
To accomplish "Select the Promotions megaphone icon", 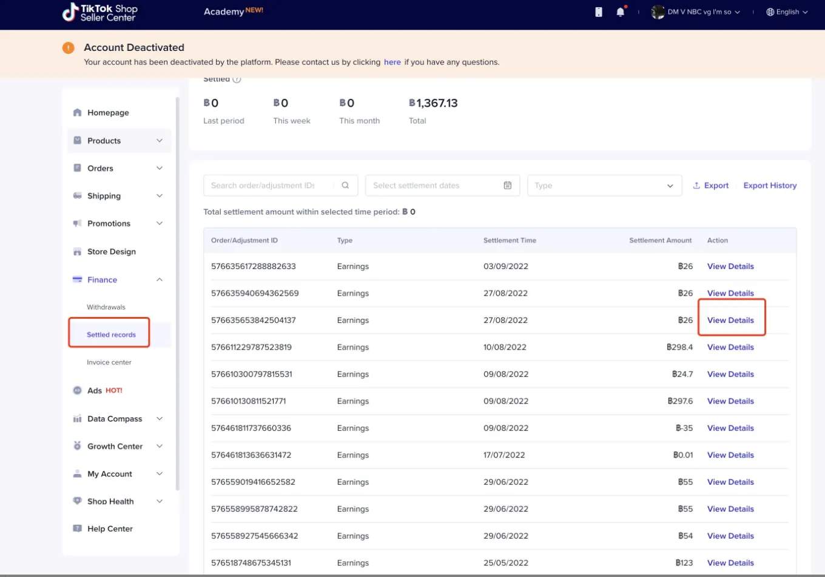I will pyautogui.click(x=77, y=224).
